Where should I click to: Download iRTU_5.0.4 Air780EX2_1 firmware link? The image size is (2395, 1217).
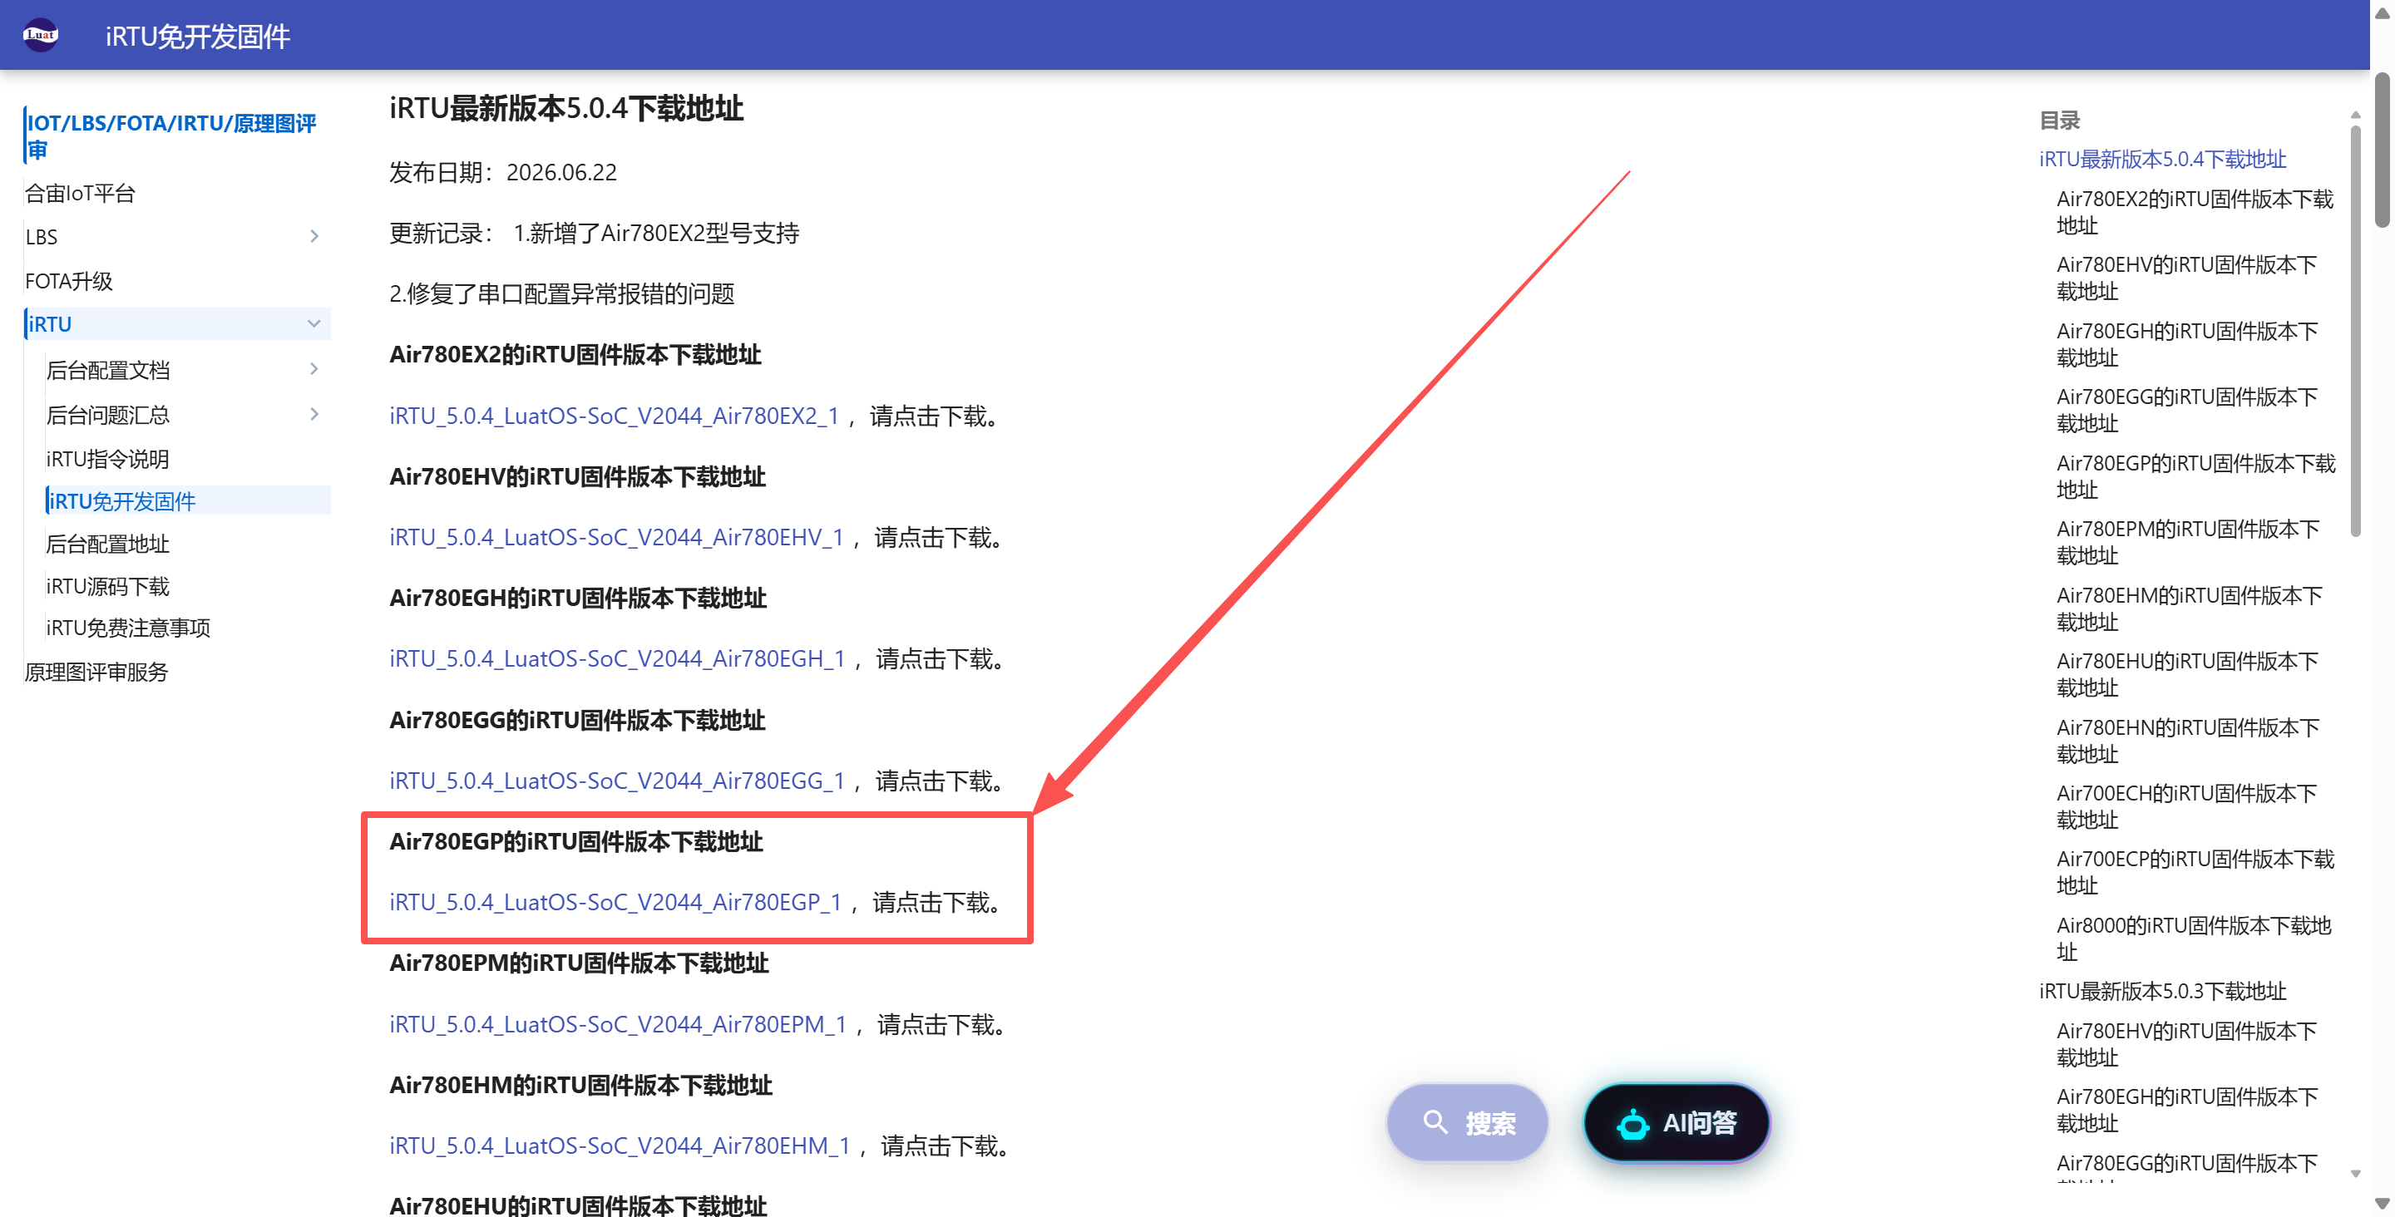coord(614,416)
